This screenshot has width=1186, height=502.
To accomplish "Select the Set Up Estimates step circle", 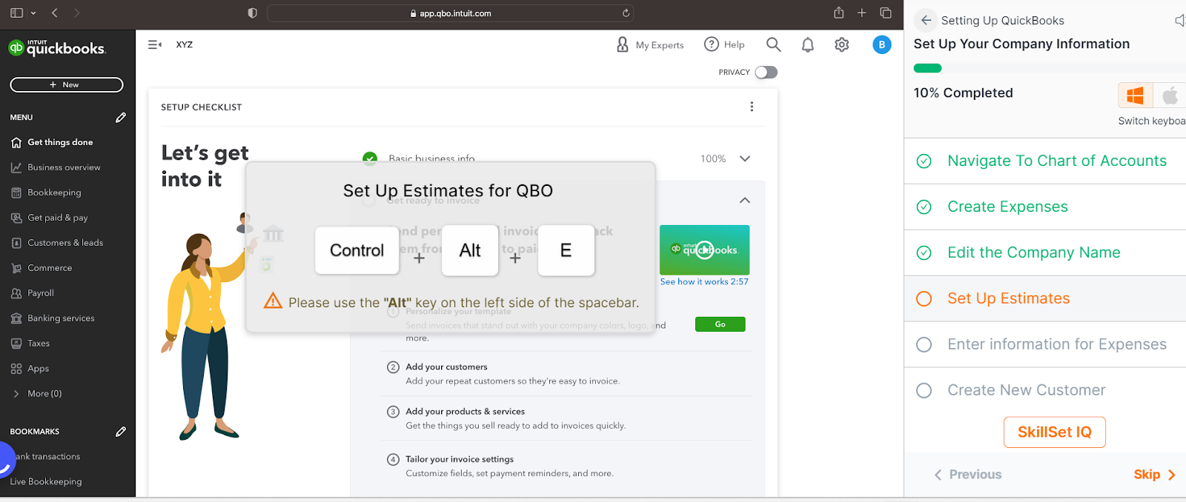I will (924, 298).
